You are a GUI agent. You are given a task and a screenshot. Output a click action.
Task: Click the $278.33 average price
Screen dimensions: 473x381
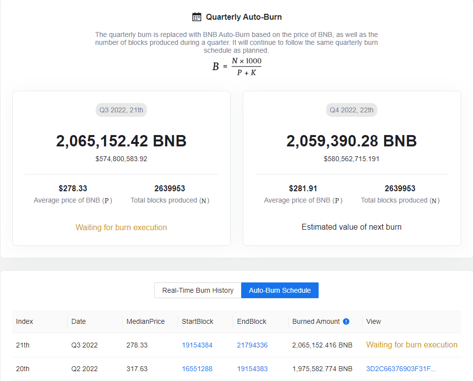[x=73, y=188]
